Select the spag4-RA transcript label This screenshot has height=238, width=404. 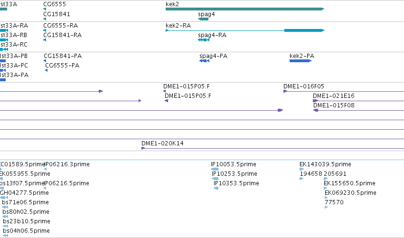pos(212,35)
